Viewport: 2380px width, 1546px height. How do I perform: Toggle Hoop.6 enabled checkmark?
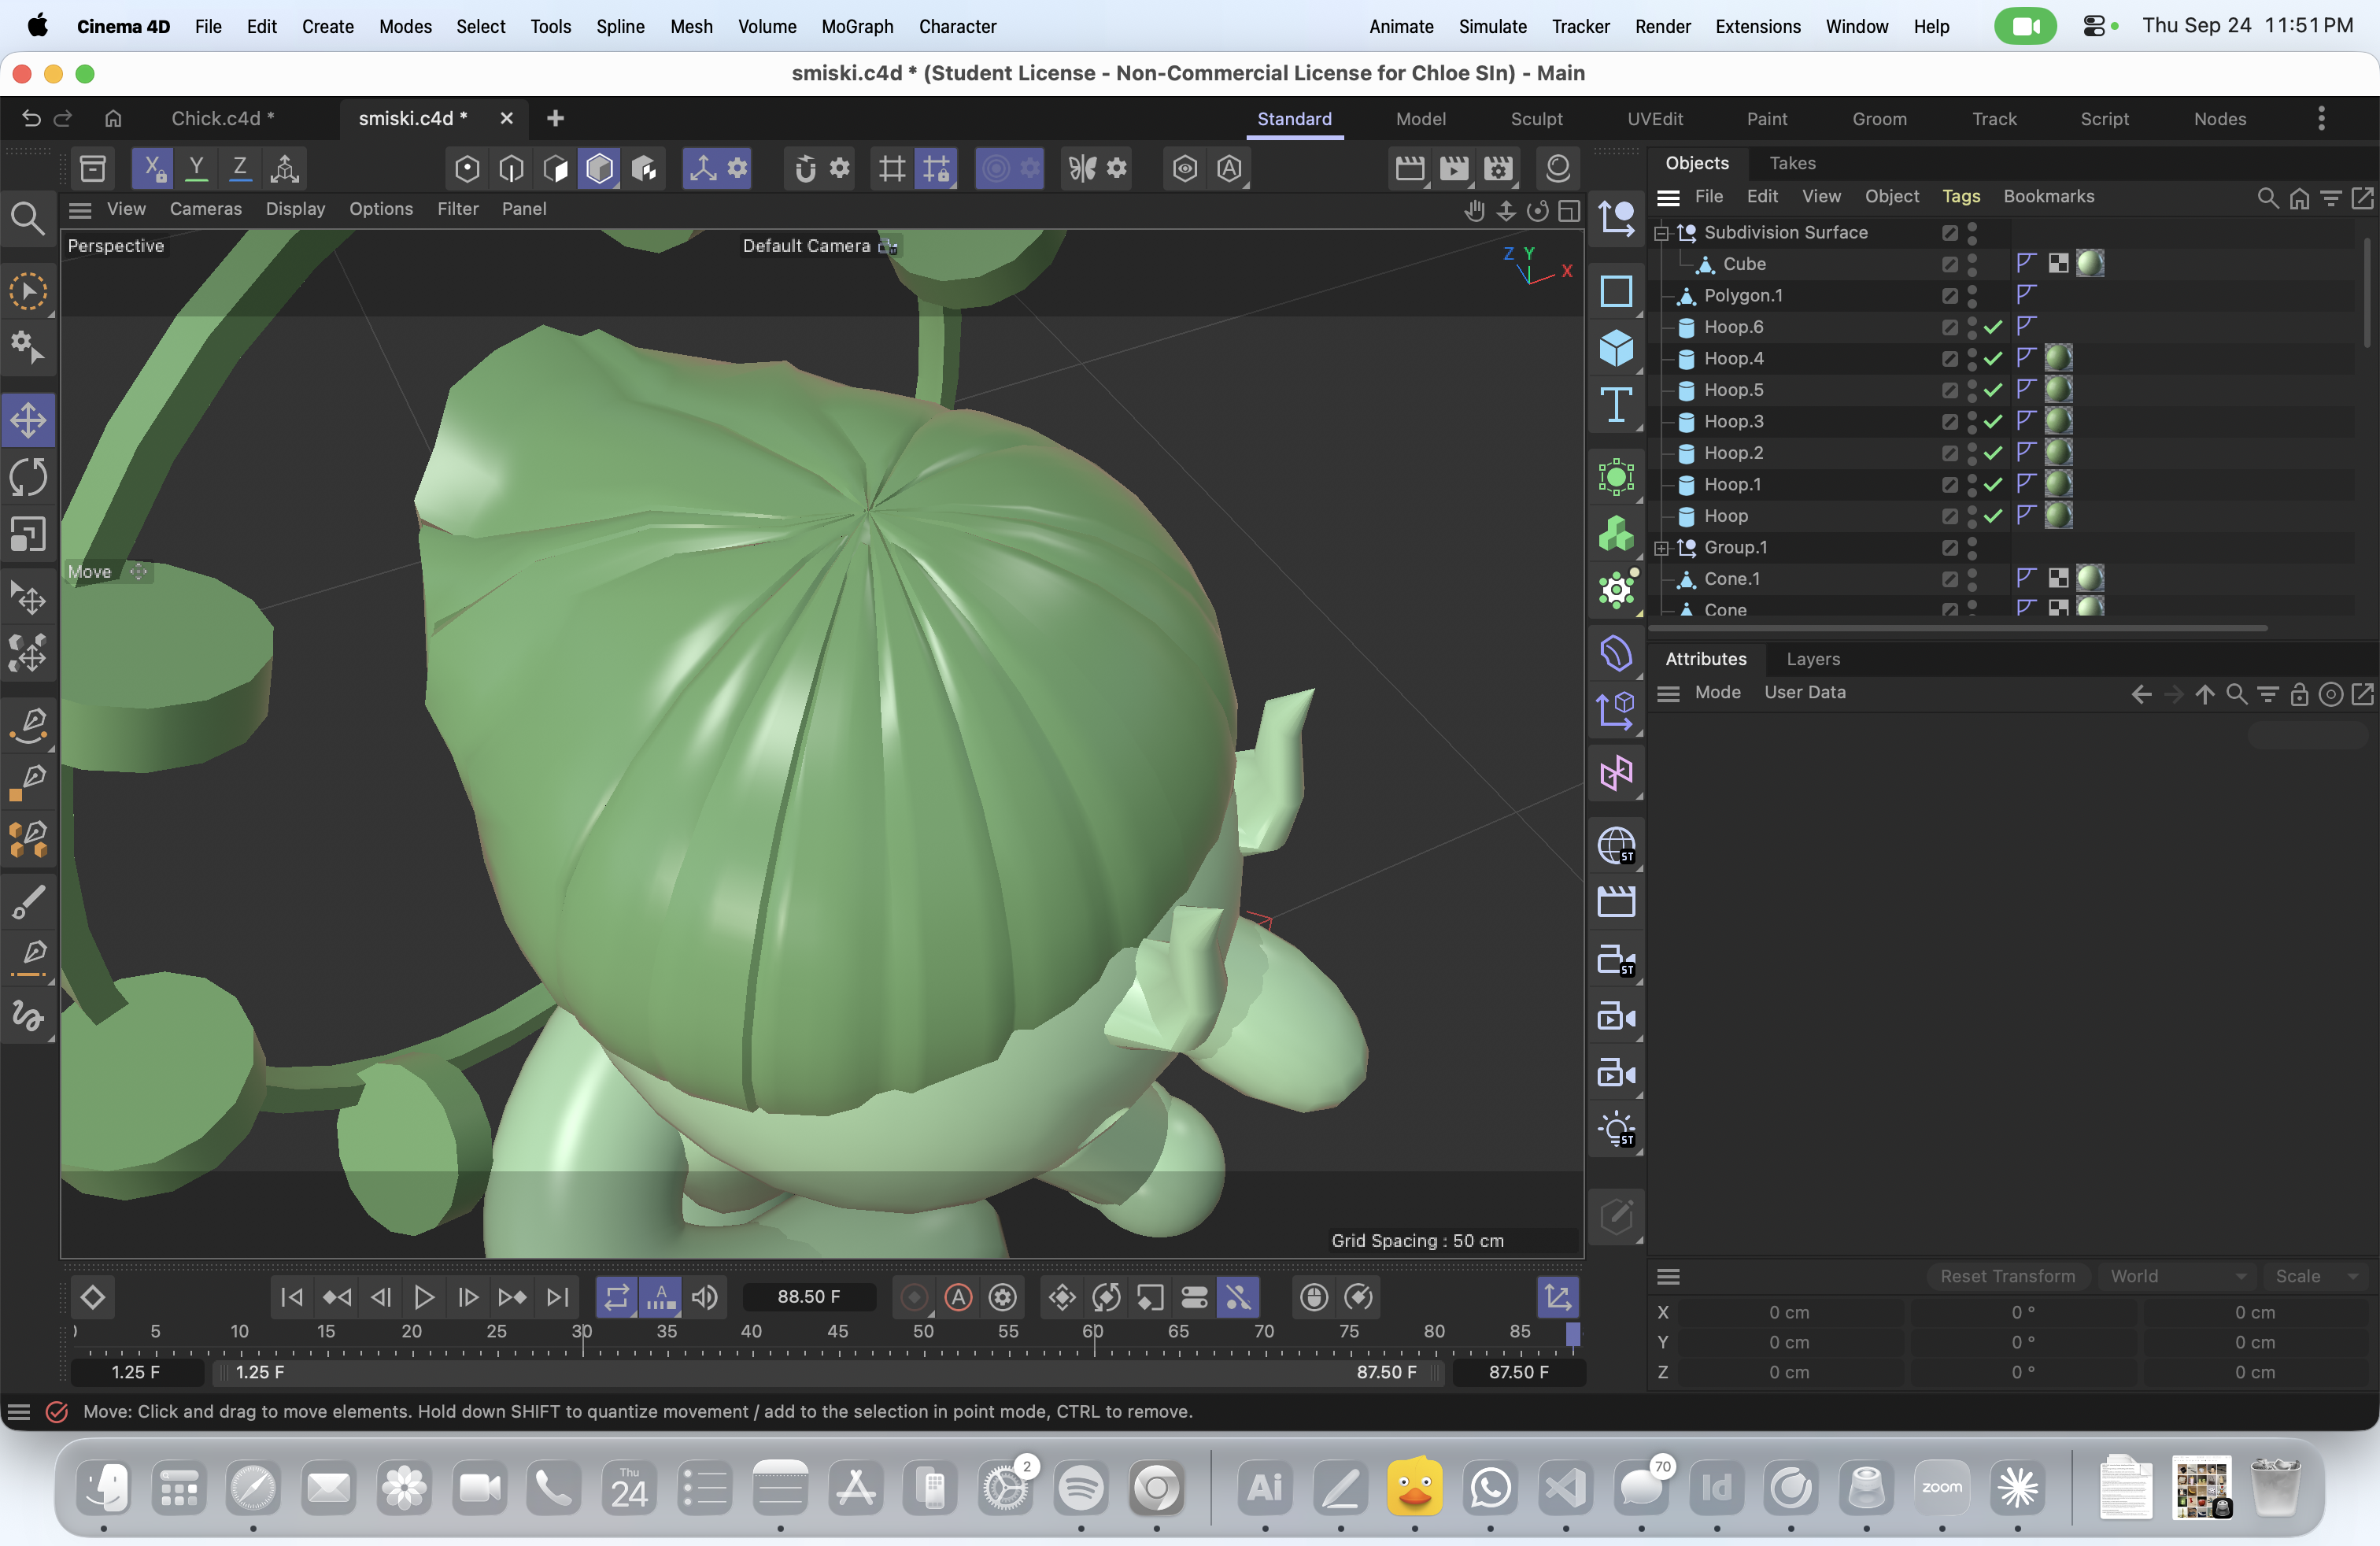point(1993,327)
